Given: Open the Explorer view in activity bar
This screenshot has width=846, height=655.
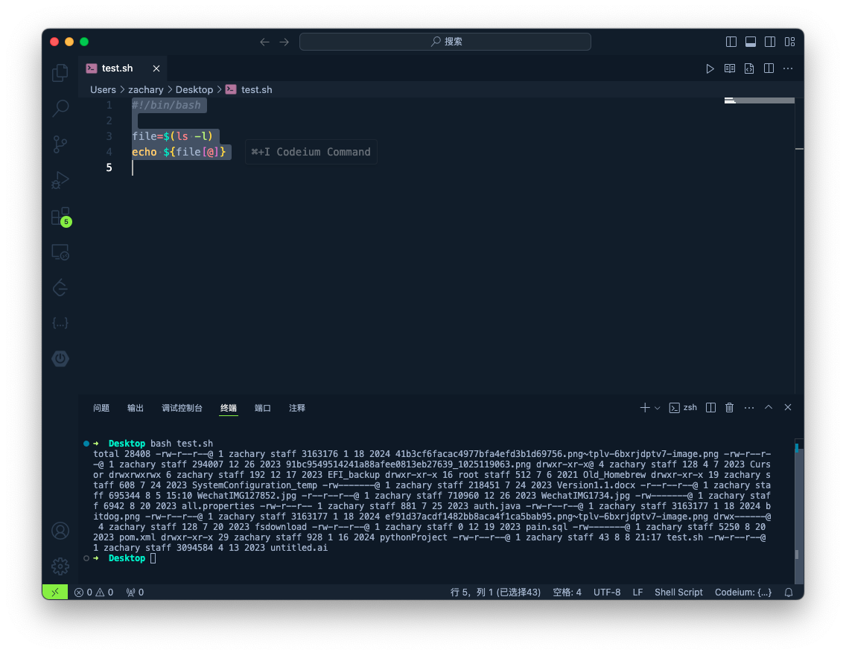Looking at the screenshot, I should [x=60, y=73].
